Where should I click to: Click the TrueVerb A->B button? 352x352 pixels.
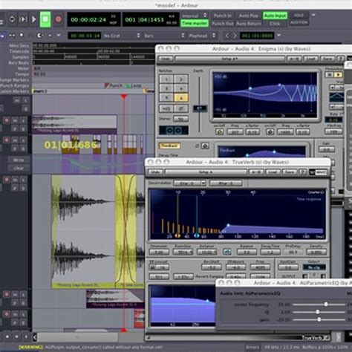(256, 172)
